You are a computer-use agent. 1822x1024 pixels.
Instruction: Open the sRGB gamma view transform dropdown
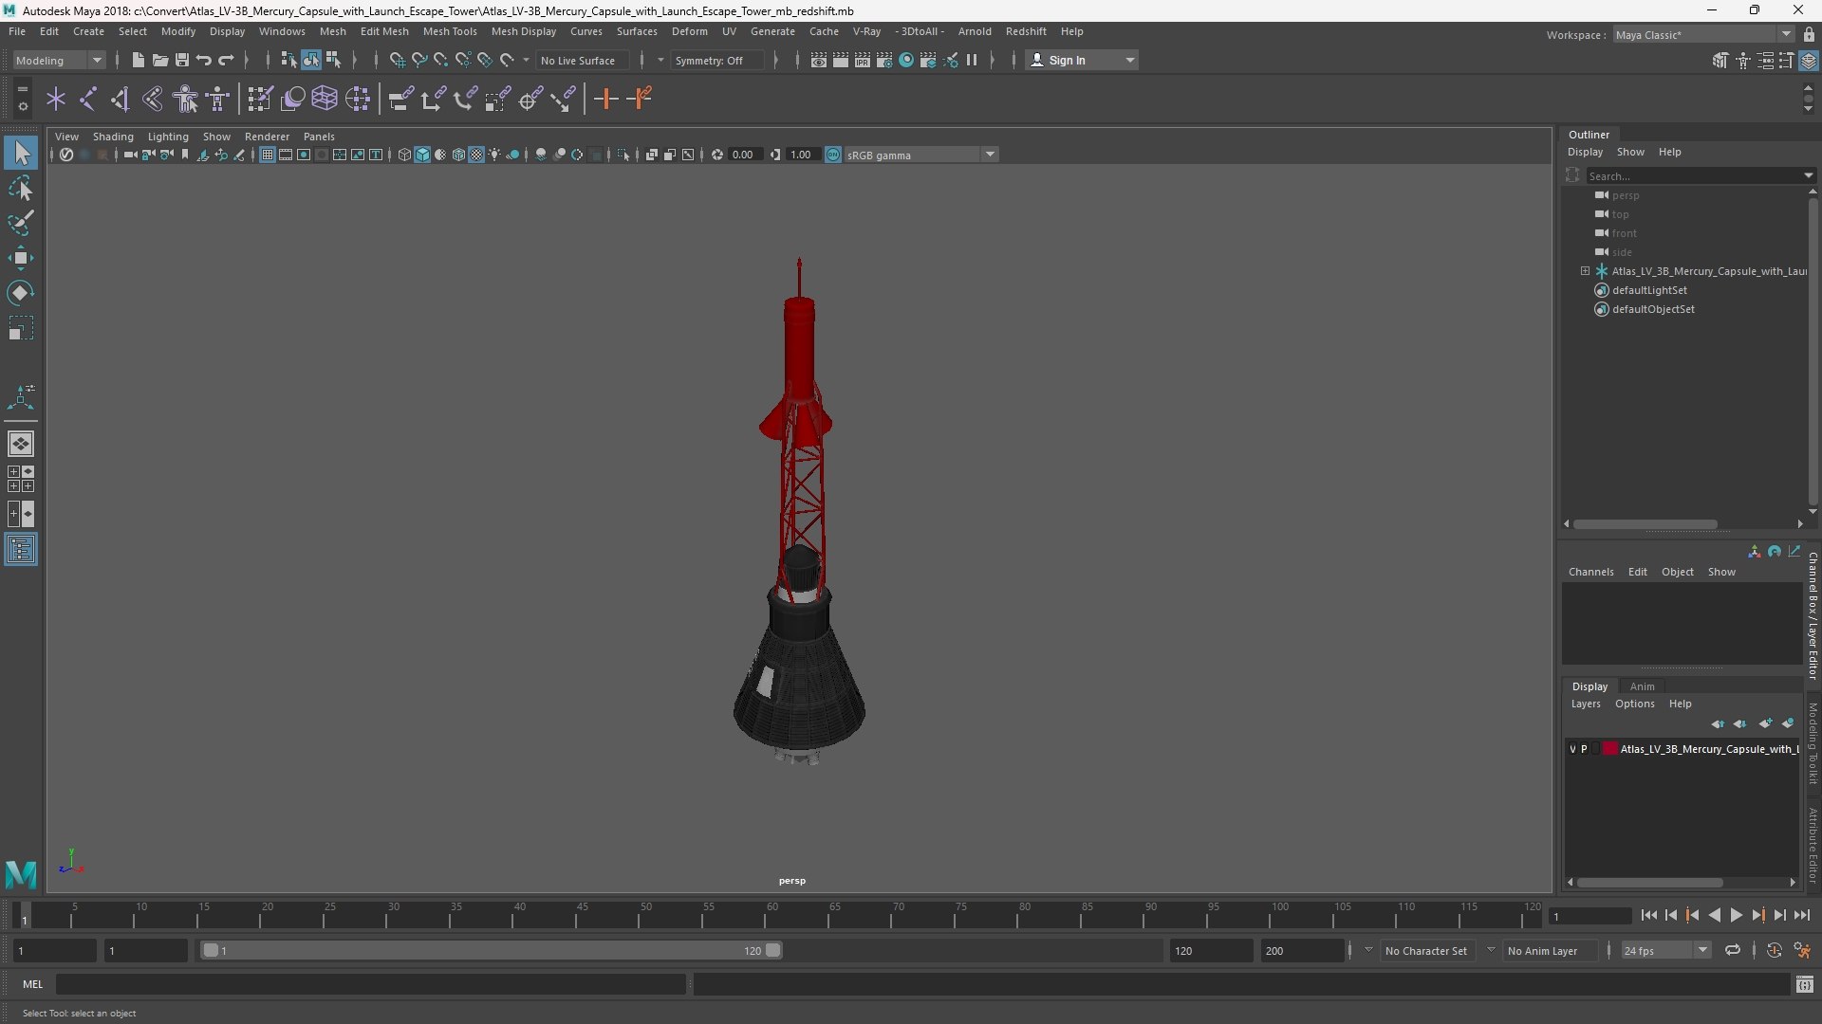(x=920, y=155)
